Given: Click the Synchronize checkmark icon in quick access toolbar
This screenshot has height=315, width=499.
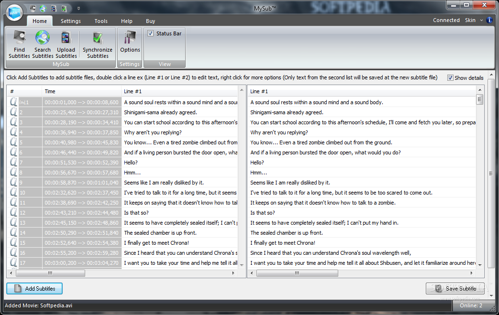Looking at the screenshot, I should (64, 8).
